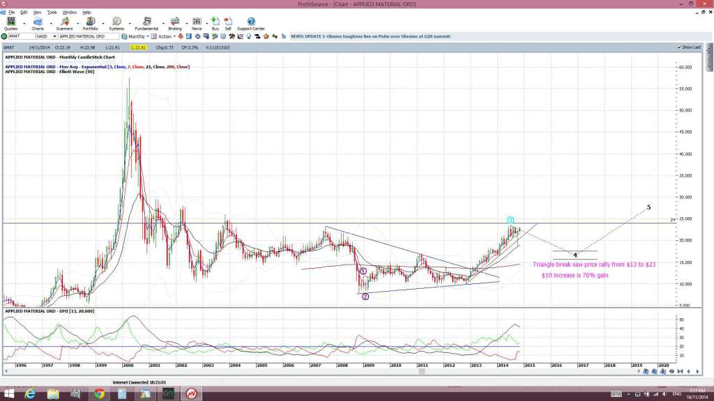714x401 pixels.
Task: Expand the NASD exchange dropdown
Action: point(54,36)
